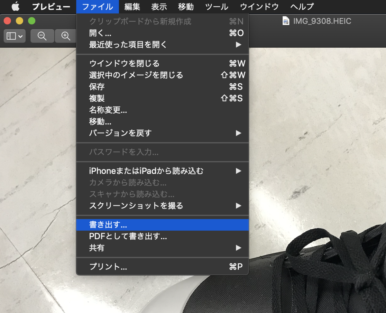Expand the 最近使った項目を開く submenu

pos(127,45)
